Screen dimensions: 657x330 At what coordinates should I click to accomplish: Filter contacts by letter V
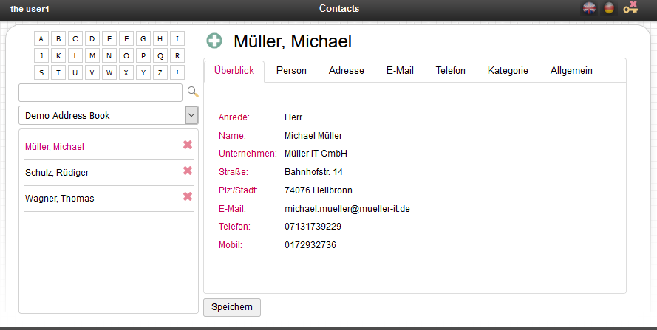click(x=92, y=72)
